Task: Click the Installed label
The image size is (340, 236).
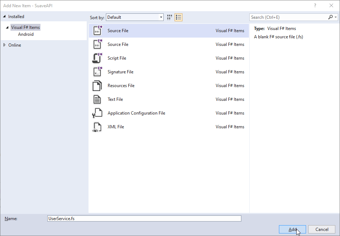Action: tap(16, 17)
